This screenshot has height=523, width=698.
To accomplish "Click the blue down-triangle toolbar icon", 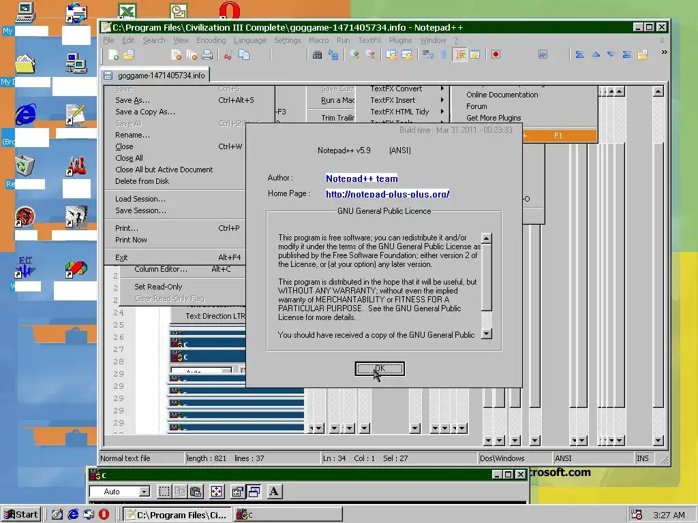I will click(x=611, y=54).
